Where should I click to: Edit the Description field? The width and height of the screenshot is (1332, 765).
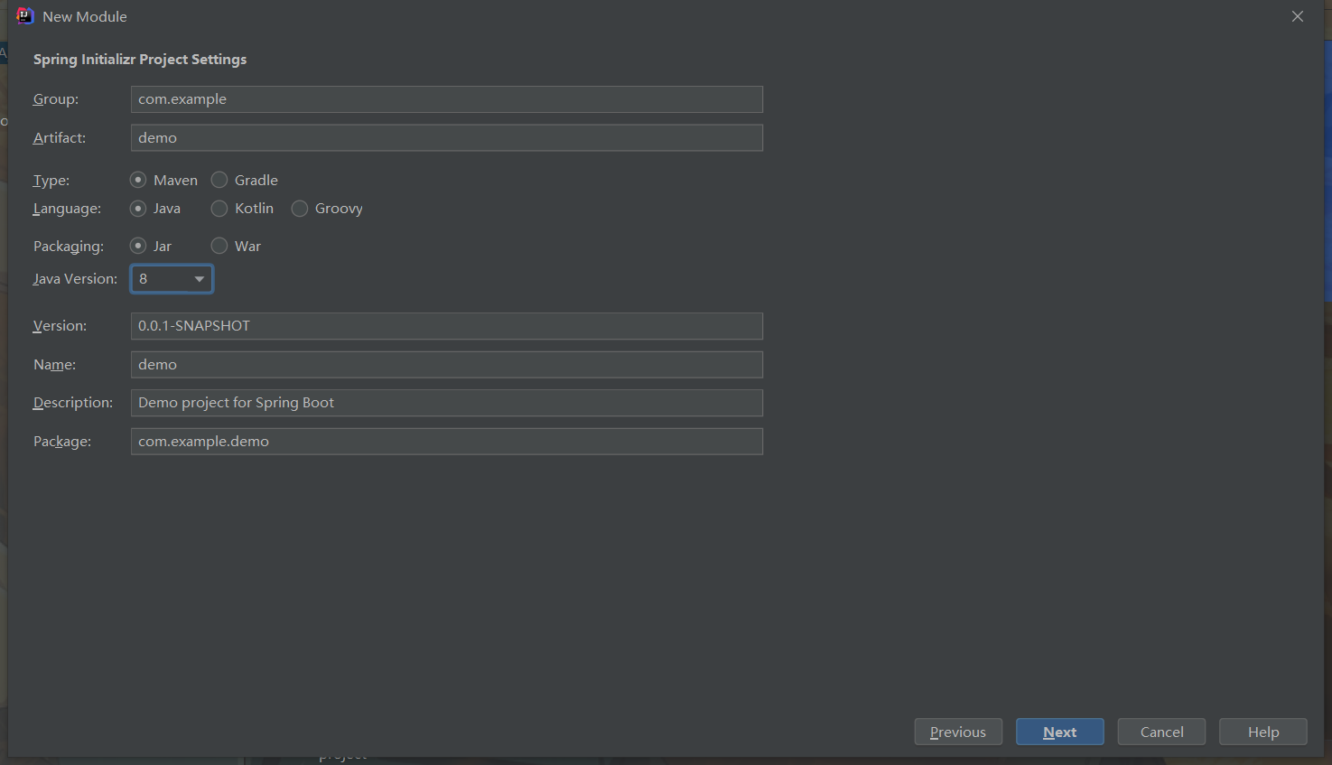click(x=447, y=403)
